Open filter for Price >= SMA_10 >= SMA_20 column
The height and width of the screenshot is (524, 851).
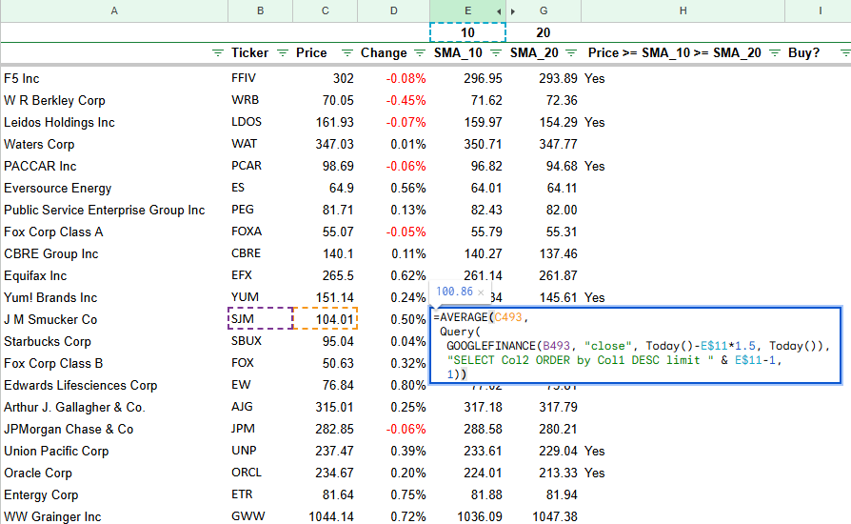pyautogui.click(x=775, y=52)
